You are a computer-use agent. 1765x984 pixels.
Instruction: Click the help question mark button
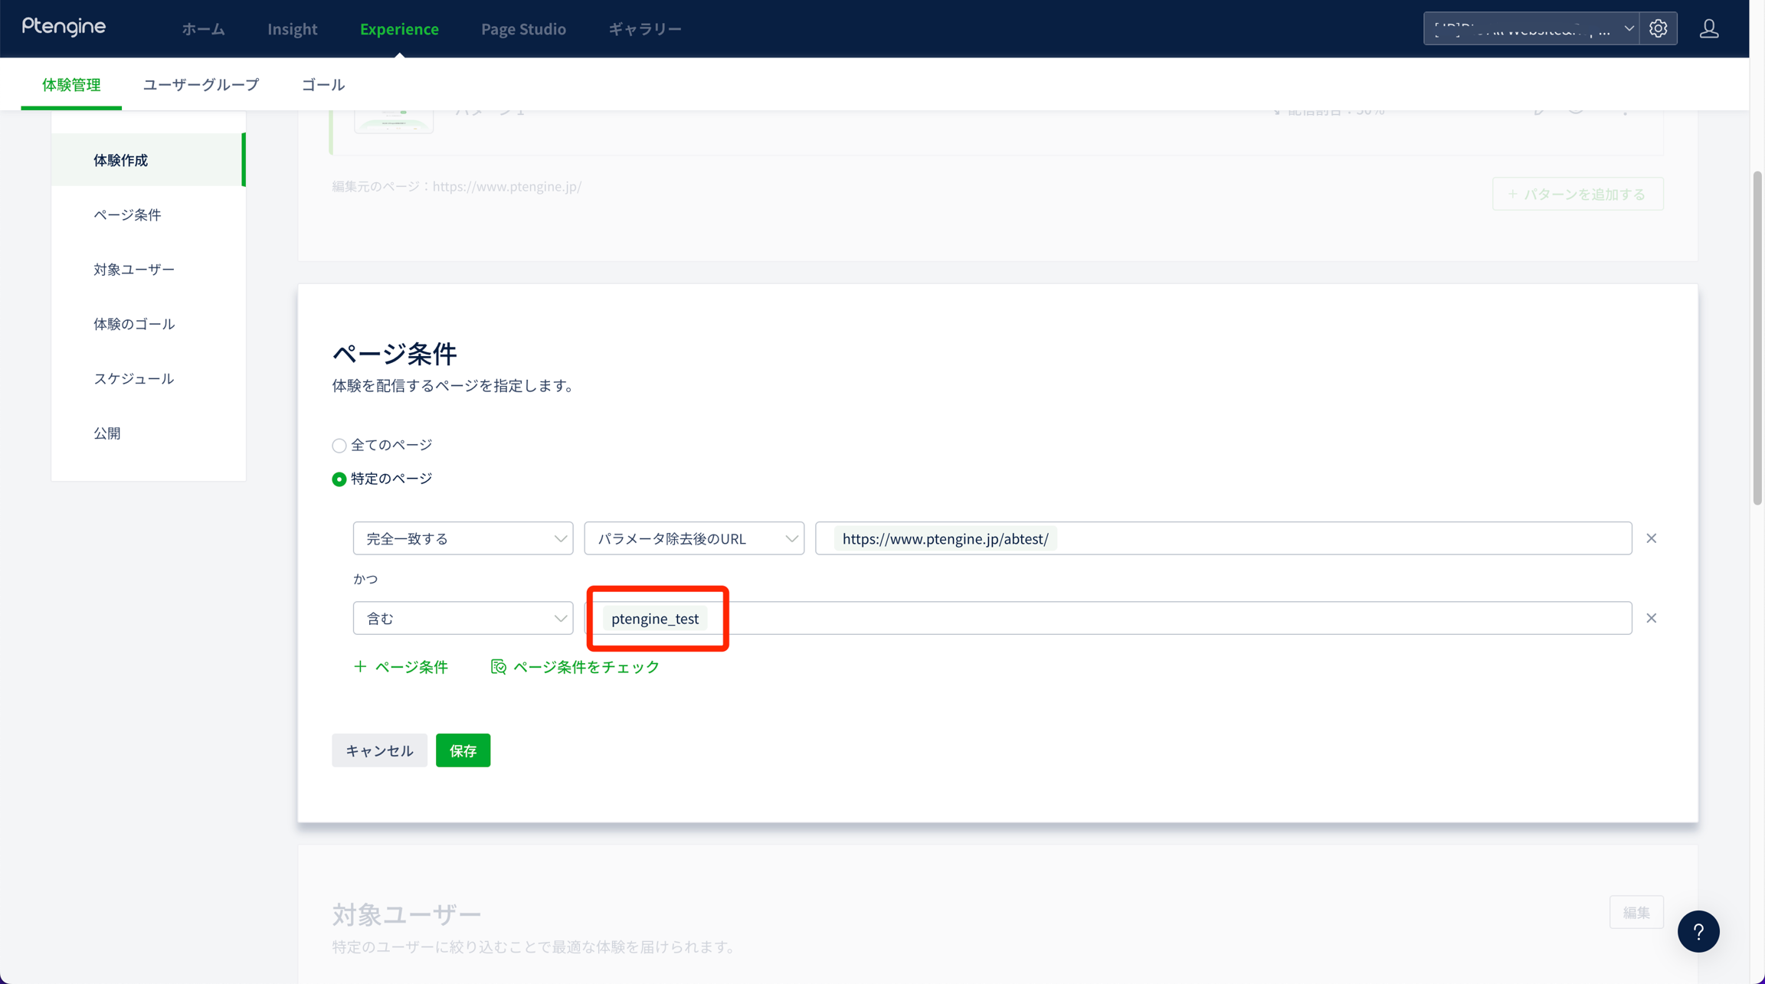1698,931
